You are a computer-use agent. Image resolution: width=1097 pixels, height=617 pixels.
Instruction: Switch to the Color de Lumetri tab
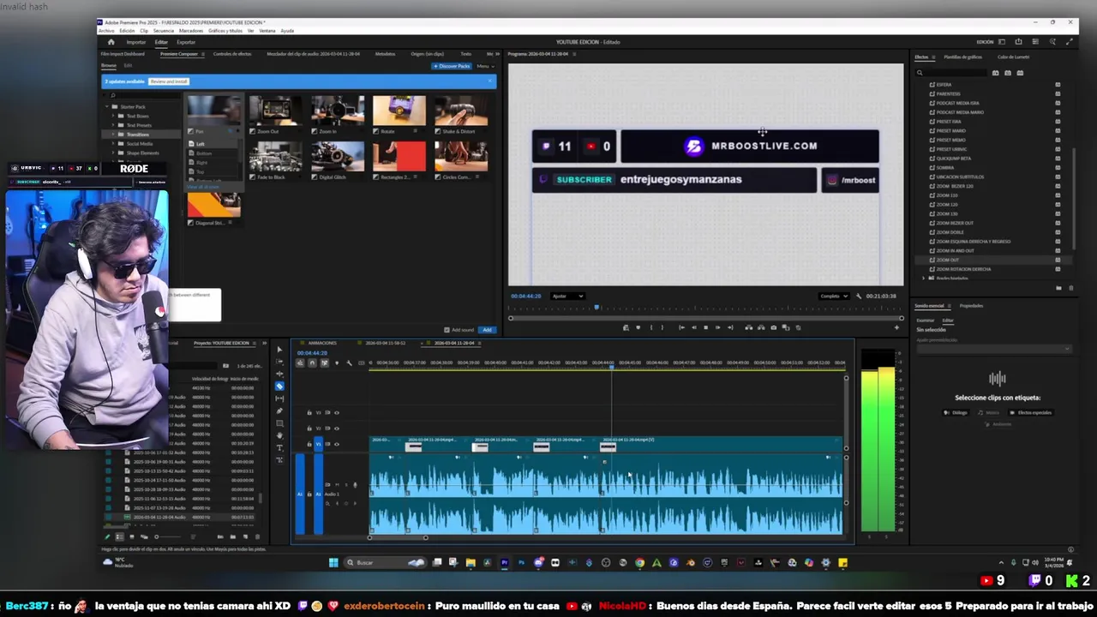[x=1014, y=57]
